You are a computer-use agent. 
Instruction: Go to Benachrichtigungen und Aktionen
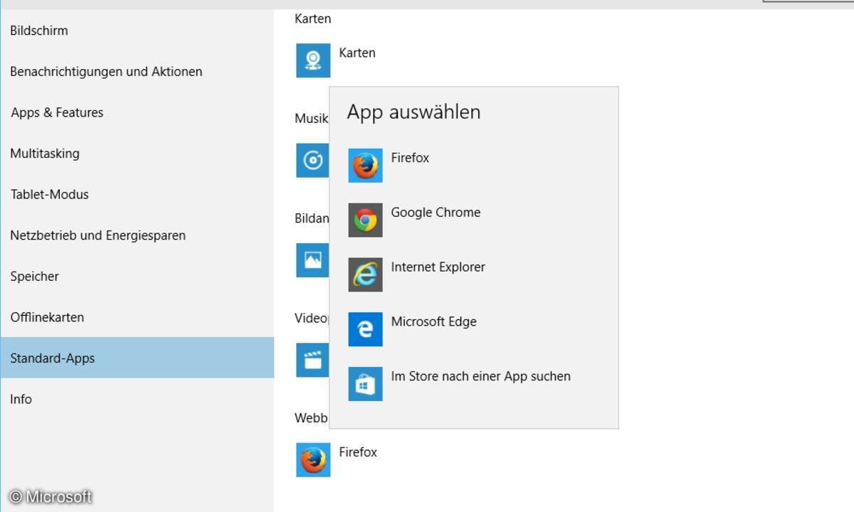pyautogui.click(x=137, y=72)
